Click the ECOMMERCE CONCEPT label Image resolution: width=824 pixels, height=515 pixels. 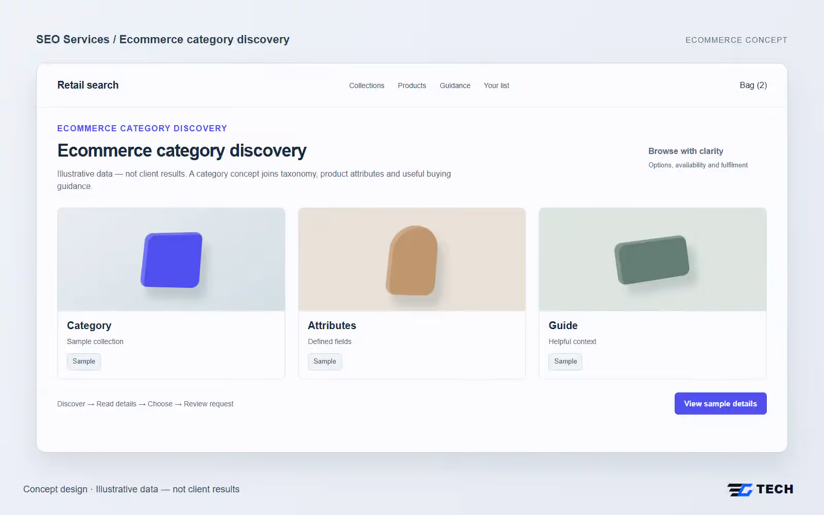pyautogui.click(x=736, y=40)
